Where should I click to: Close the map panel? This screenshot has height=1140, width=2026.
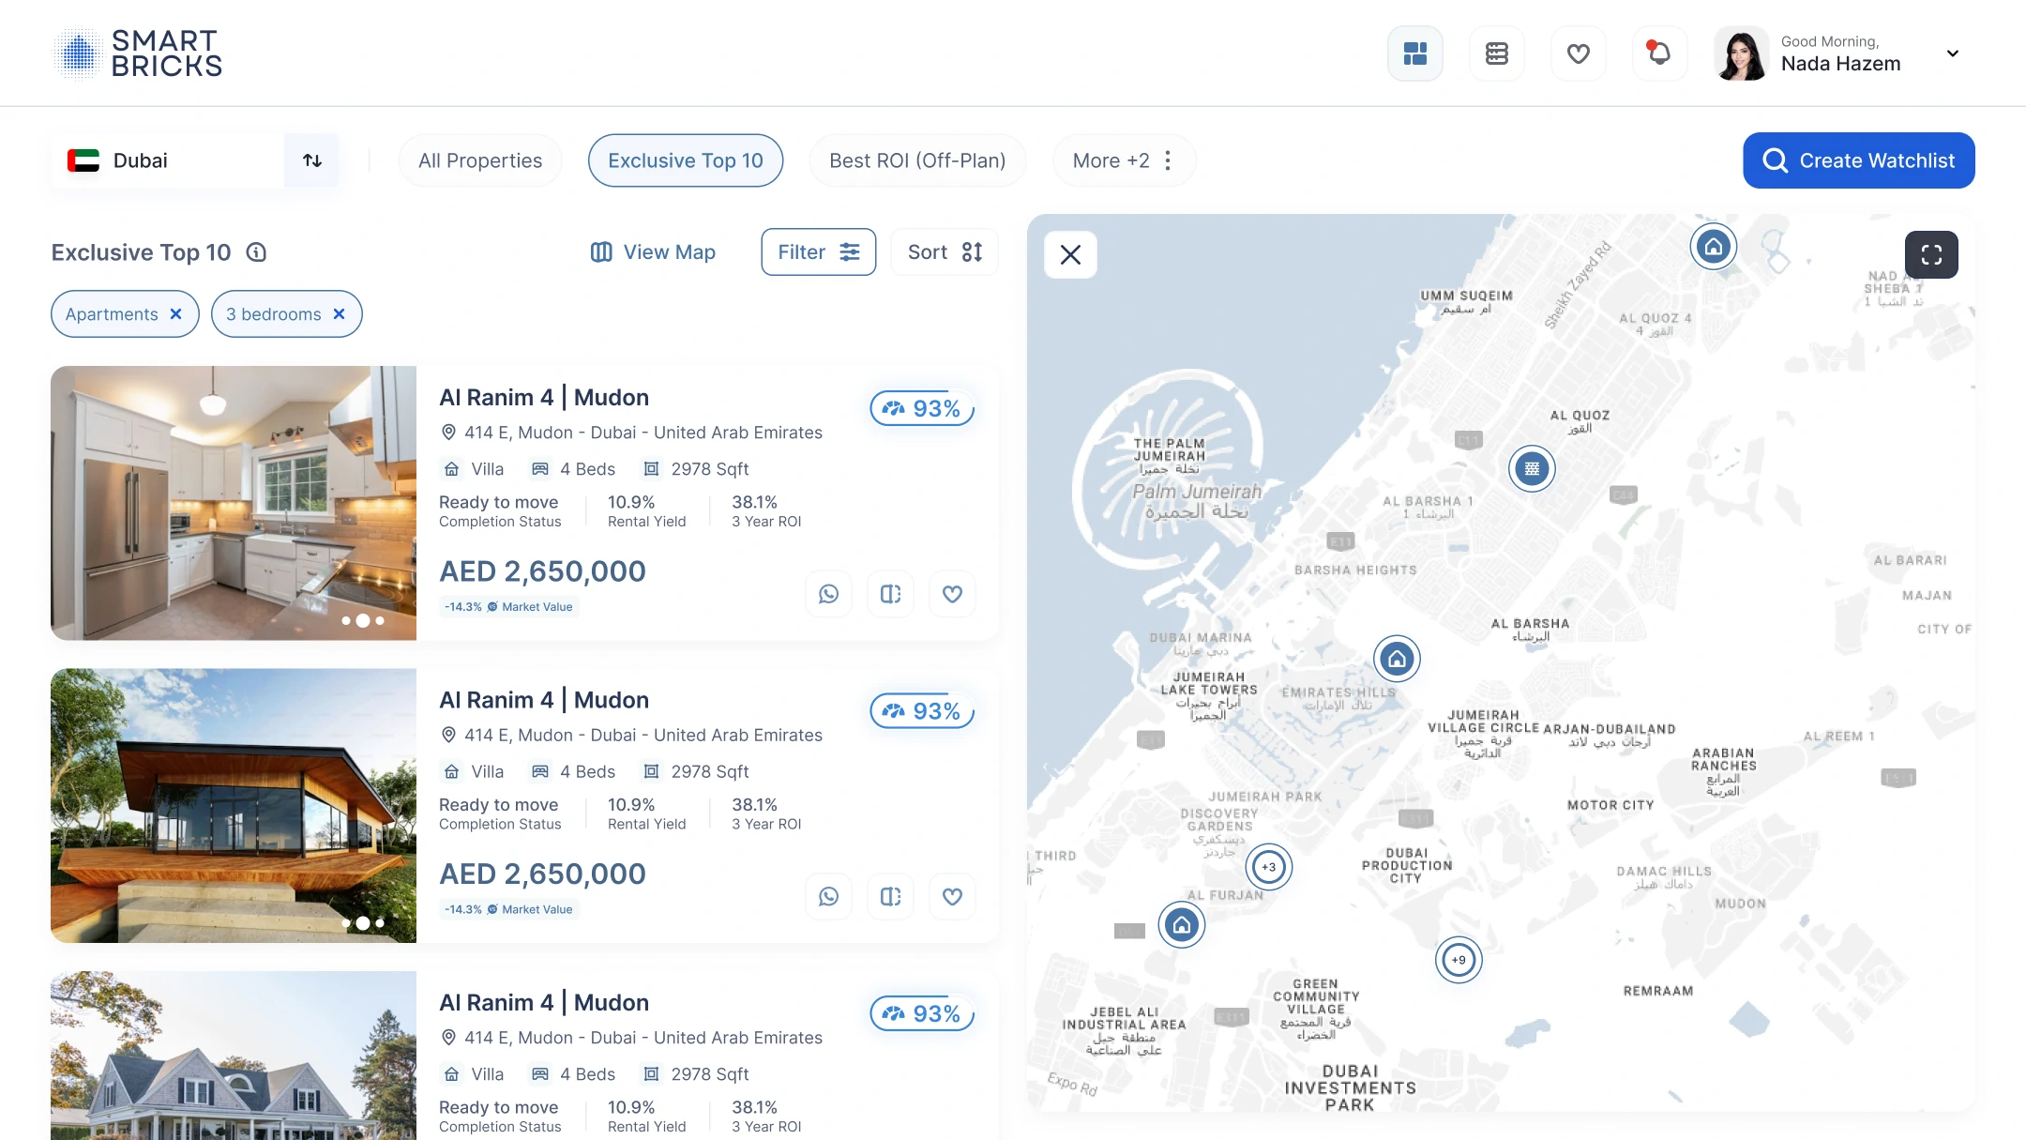[1071, 254]
